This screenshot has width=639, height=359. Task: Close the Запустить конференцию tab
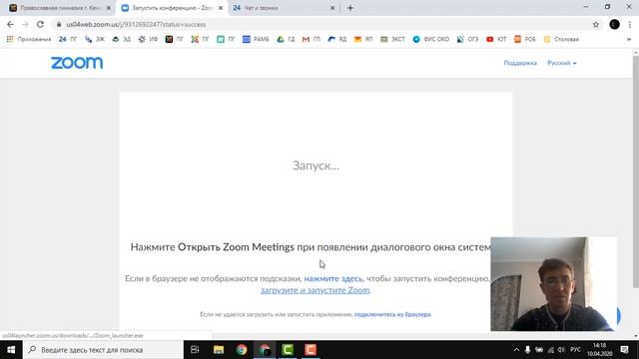(221, 8)
